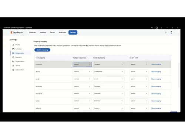Clear mapping for the name row

[x=156, y=101]
